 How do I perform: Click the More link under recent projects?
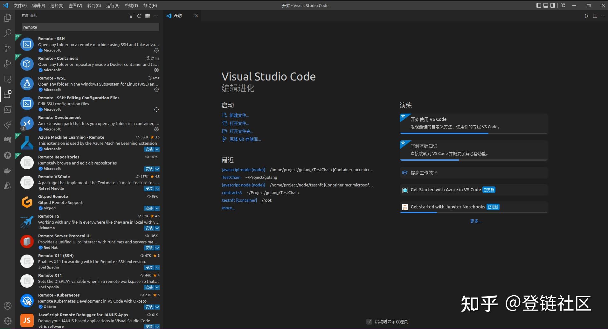[228, 207]
